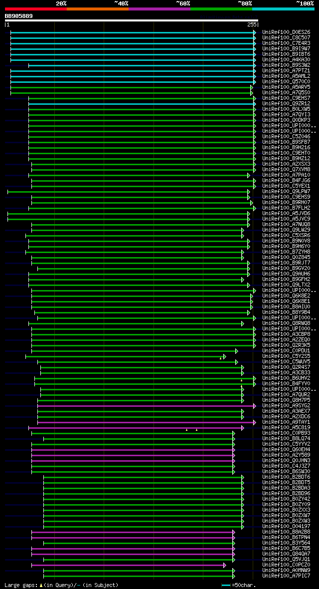Image resolution: width=319 pixels, height=589 pixels.
Task: Click label UniRef100_Q9AUH6
Action: coord(286,274)
